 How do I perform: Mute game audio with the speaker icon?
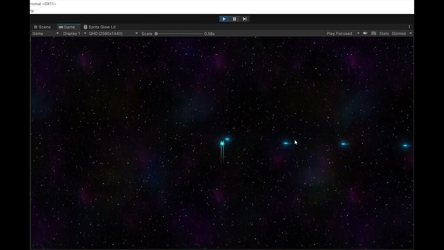365,33
